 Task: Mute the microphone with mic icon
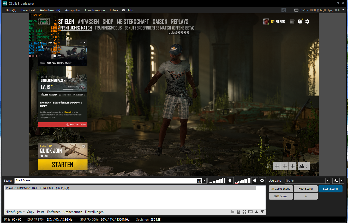[230, 181]
